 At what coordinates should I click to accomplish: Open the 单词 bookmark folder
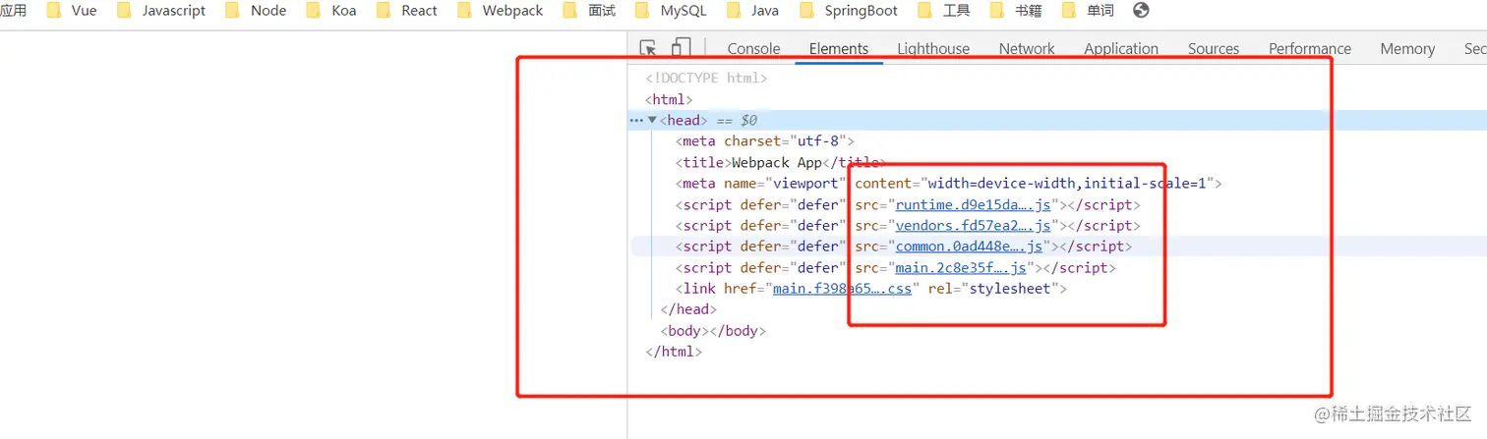(x=1088, y=11)
